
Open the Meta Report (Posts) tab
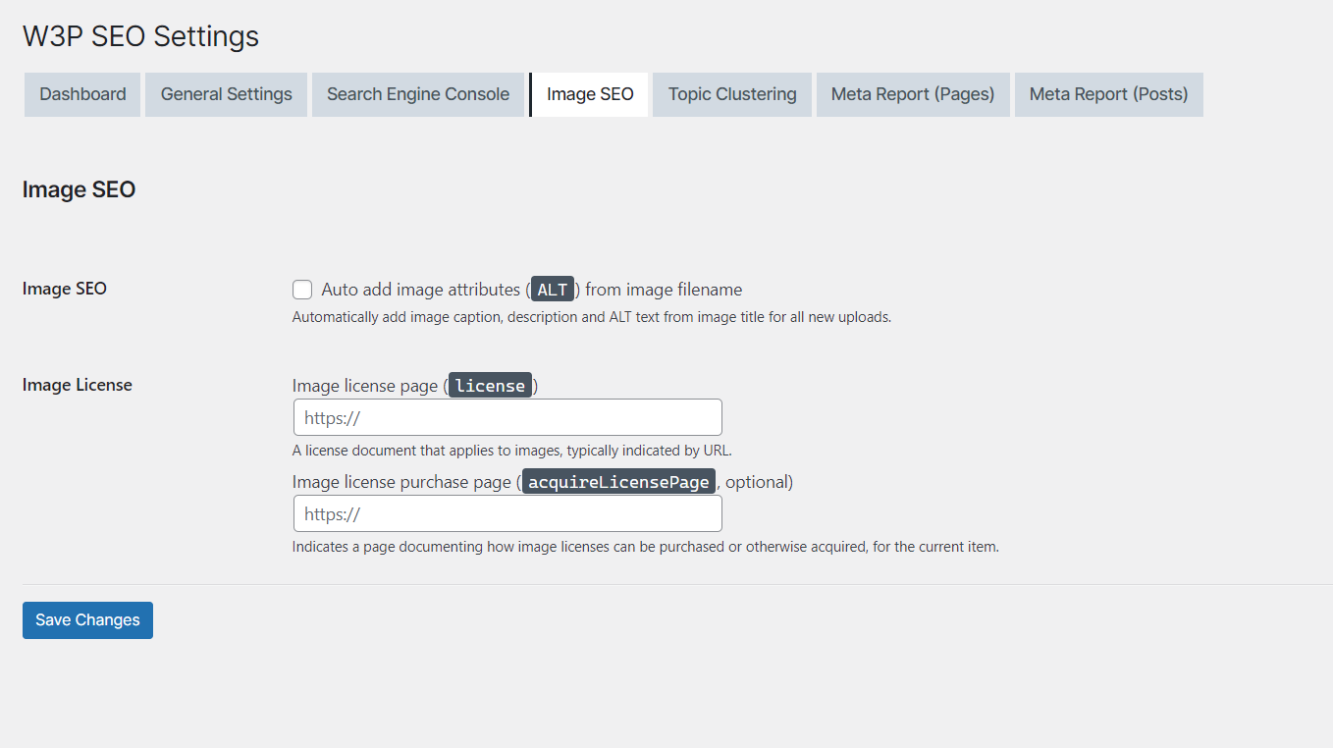(x=1109, y=94)
